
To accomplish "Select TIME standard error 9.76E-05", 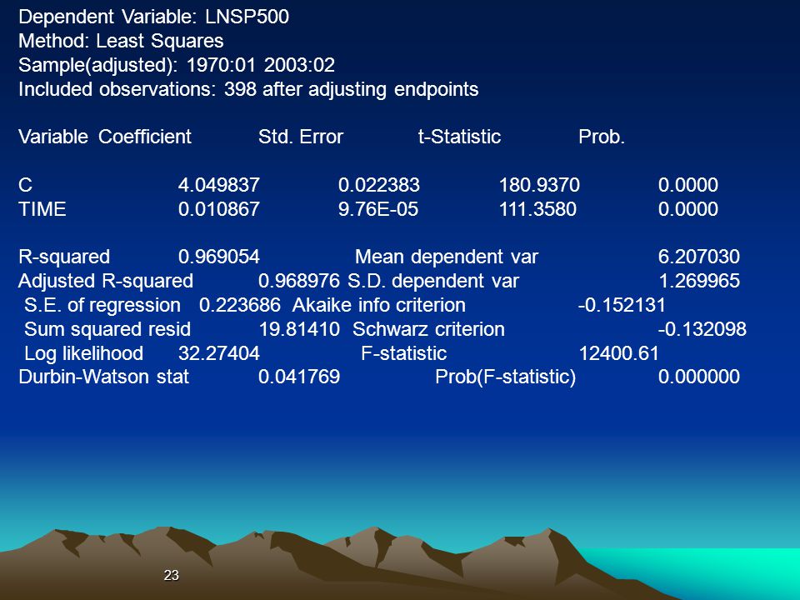I will [378, 209].
